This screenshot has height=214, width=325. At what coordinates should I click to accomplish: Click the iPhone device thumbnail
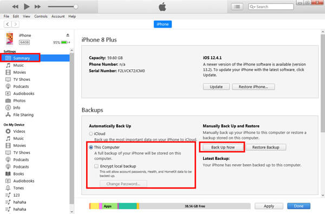pos(10,38)
